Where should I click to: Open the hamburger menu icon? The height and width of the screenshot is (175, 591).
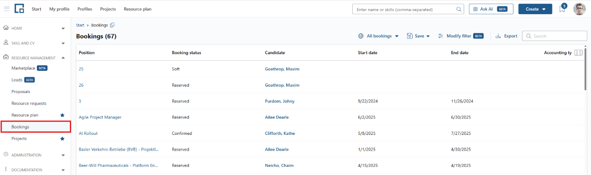(x=7, y=9)
